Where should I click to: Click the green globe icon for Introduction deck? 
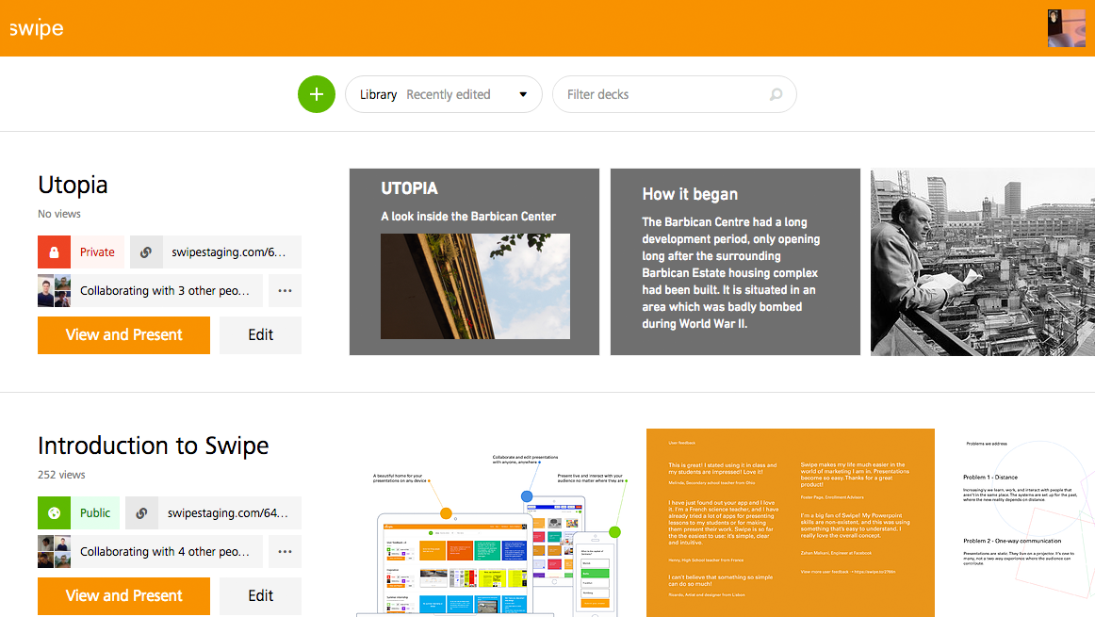click(x=54, y=513)
